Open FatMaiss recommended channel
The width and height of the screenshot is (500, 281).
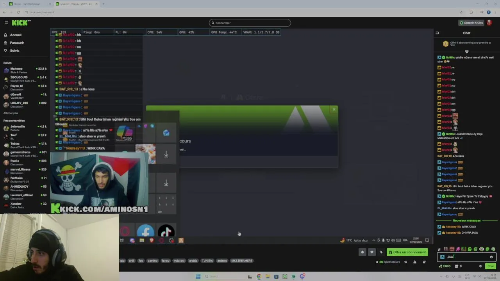25,180
